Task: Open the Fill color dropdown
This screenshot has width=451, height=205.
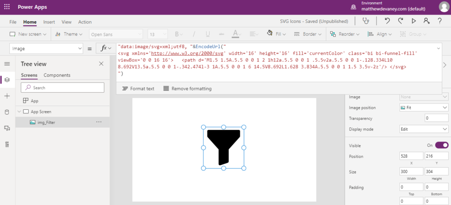Action: point(277,34)
